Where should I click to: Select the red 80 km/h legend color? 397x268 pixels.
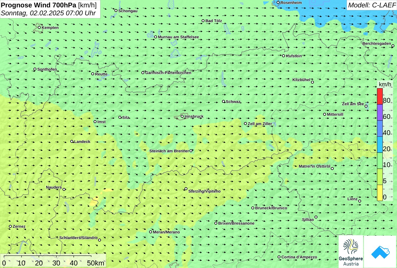[x=380, y=96]
